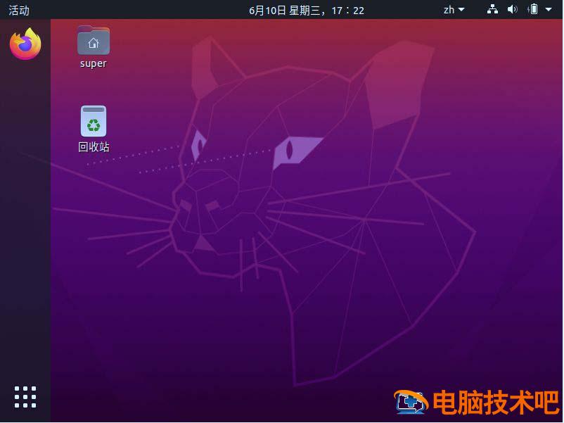The width and height of the screenshot is (564, 423).
Task: Expand the system menu arrow
Action: click(x=549, y=9)
